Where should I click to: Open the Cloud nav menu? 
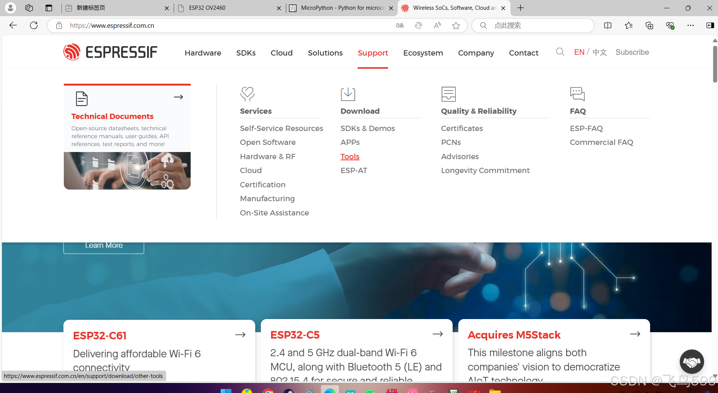(x=281, y=53)
